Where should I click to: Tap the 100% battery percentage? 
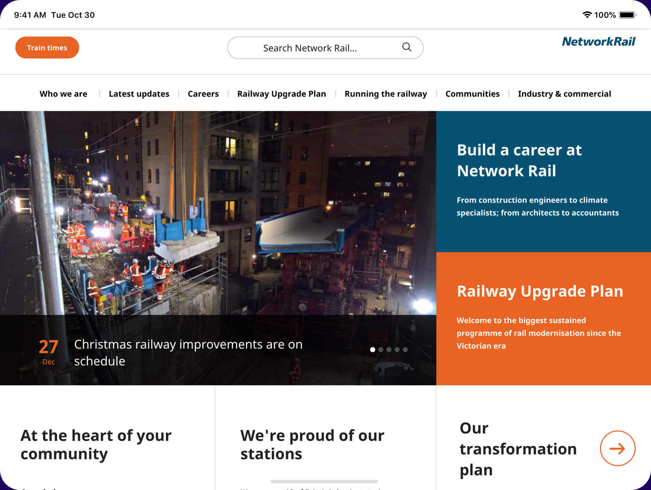coord(605,15)
